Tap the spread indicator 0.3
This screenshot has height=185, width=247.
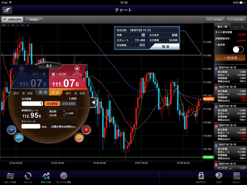(49, 66)
